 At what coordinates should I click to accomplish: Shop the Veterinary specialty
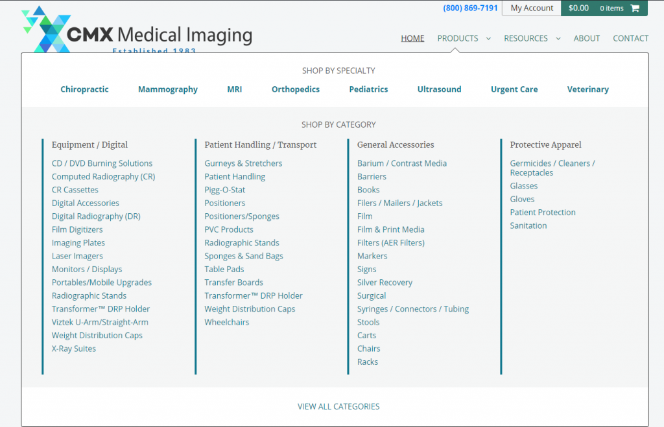587,89
